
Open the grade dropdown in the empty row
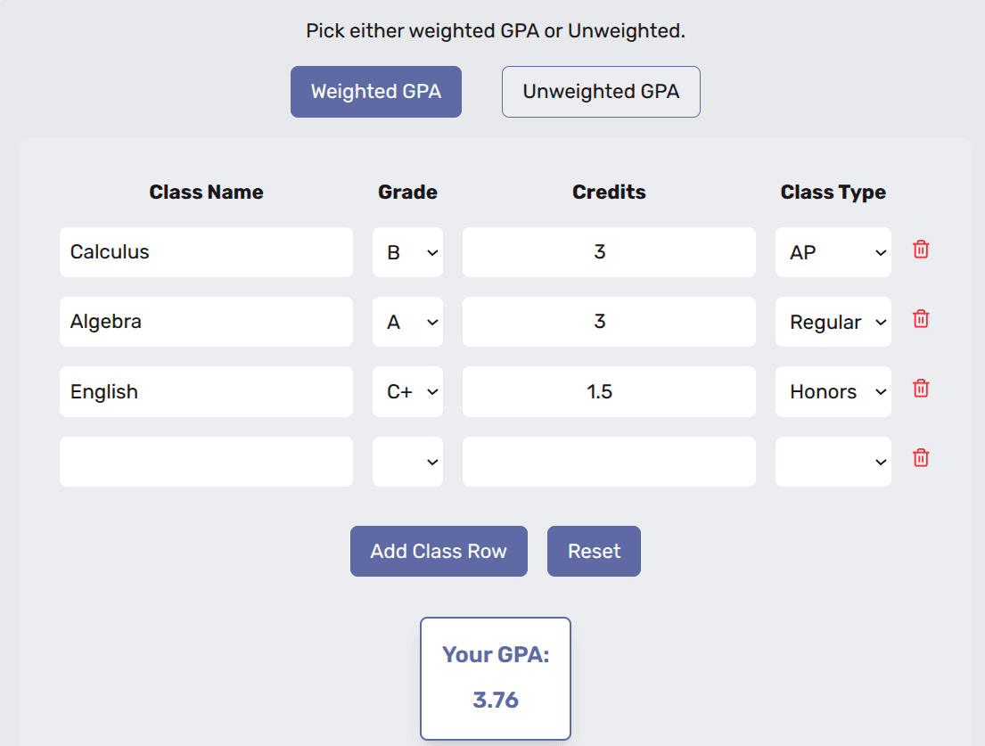click(x=407, y=462)
